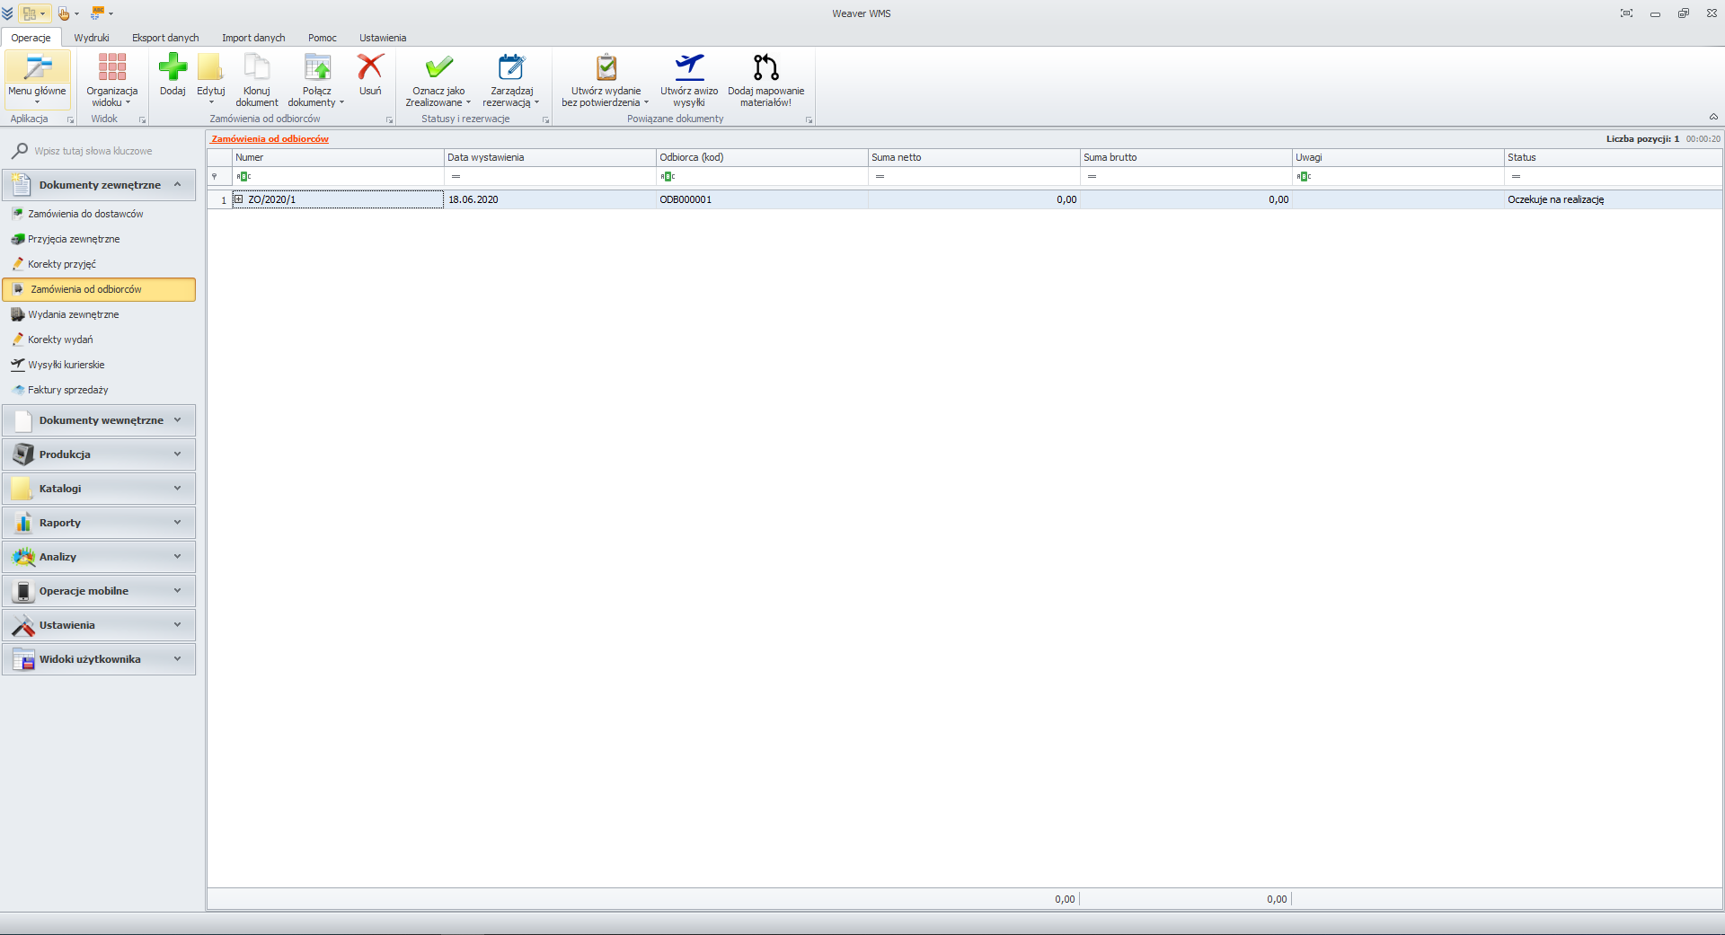This screenshot has width=1725, height=935.
Task: Open Wysyłki kurierskie in sidebar
Action: point(66,365)
